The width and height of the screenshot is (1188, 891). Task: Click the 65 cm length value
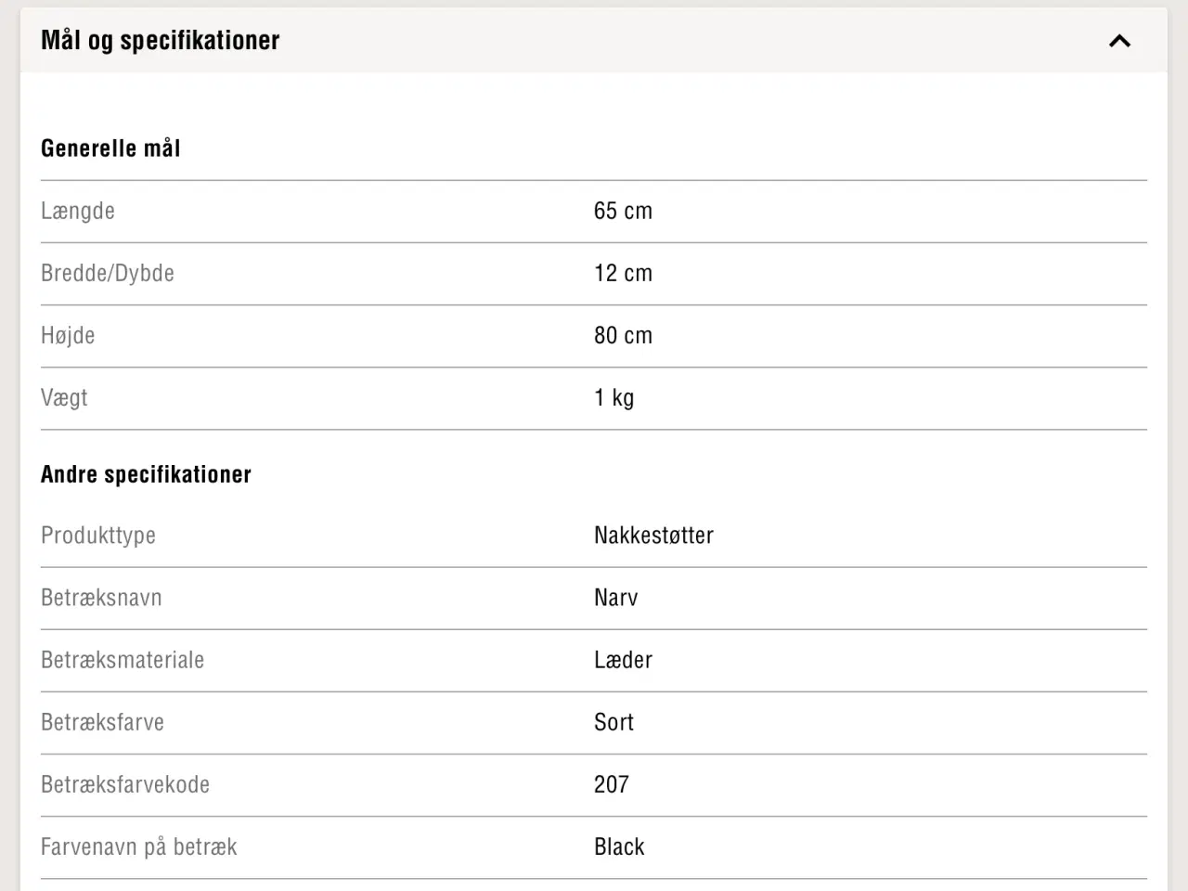point(623,211)
